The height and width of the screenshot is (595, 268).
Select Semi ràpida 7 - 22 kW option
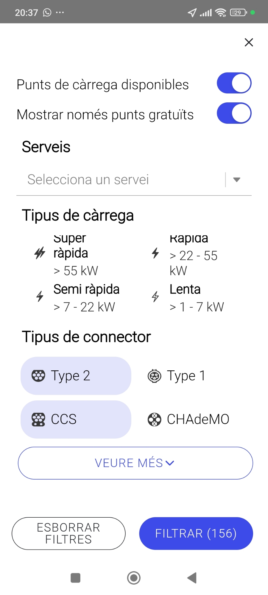point(86,298)
